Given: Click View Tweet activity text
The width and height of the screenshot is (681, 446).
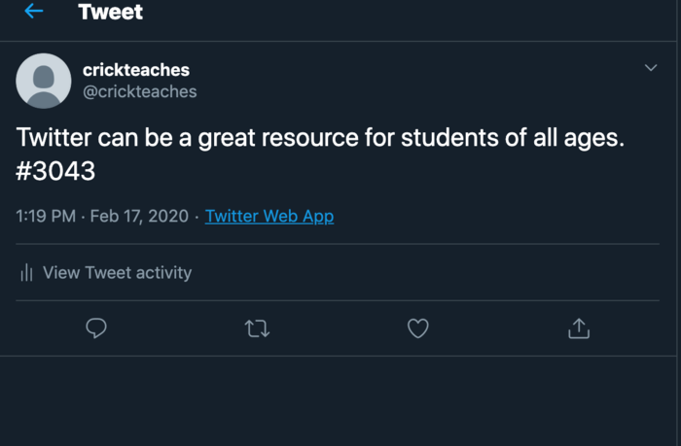Looking at the screenshot, I should 117,273.
